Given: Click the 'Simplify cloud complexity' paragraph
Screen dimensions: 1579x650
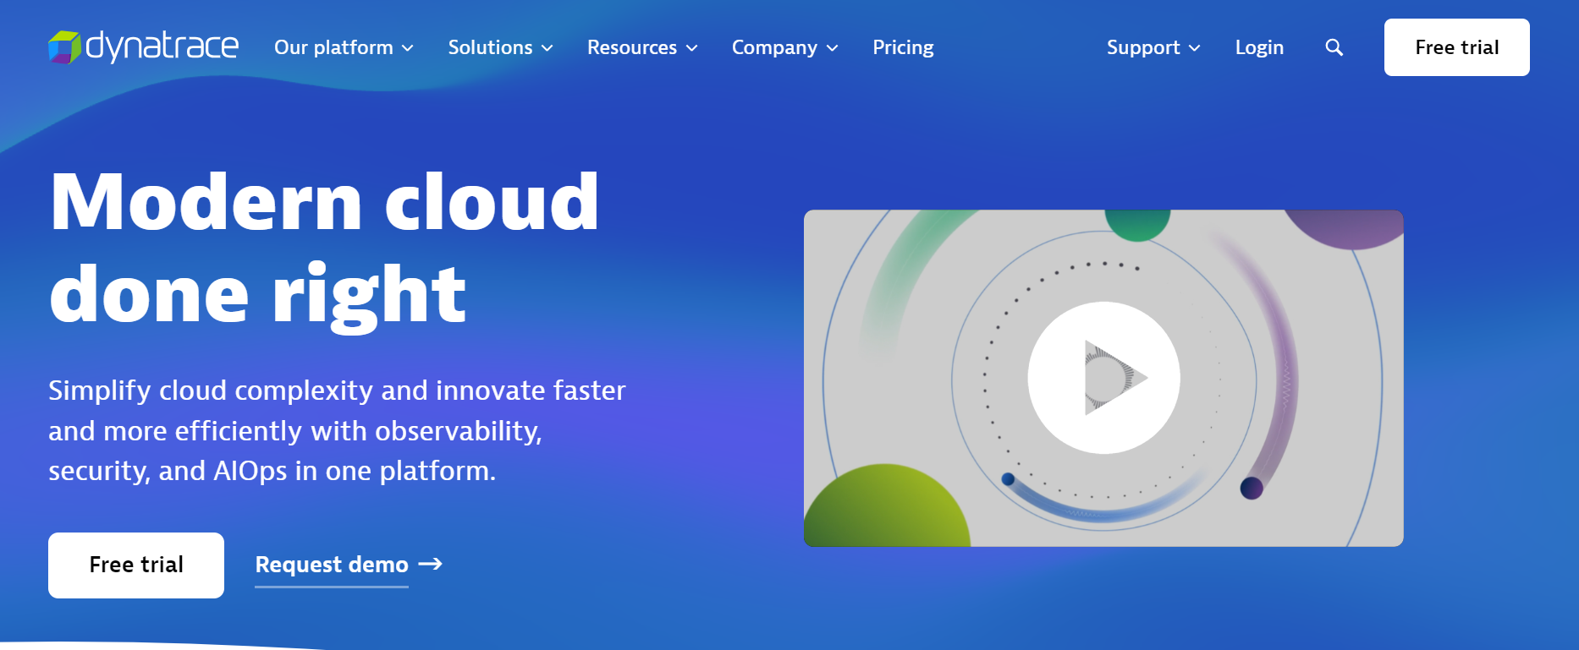Looking at the screenshot, I should 337,430.
